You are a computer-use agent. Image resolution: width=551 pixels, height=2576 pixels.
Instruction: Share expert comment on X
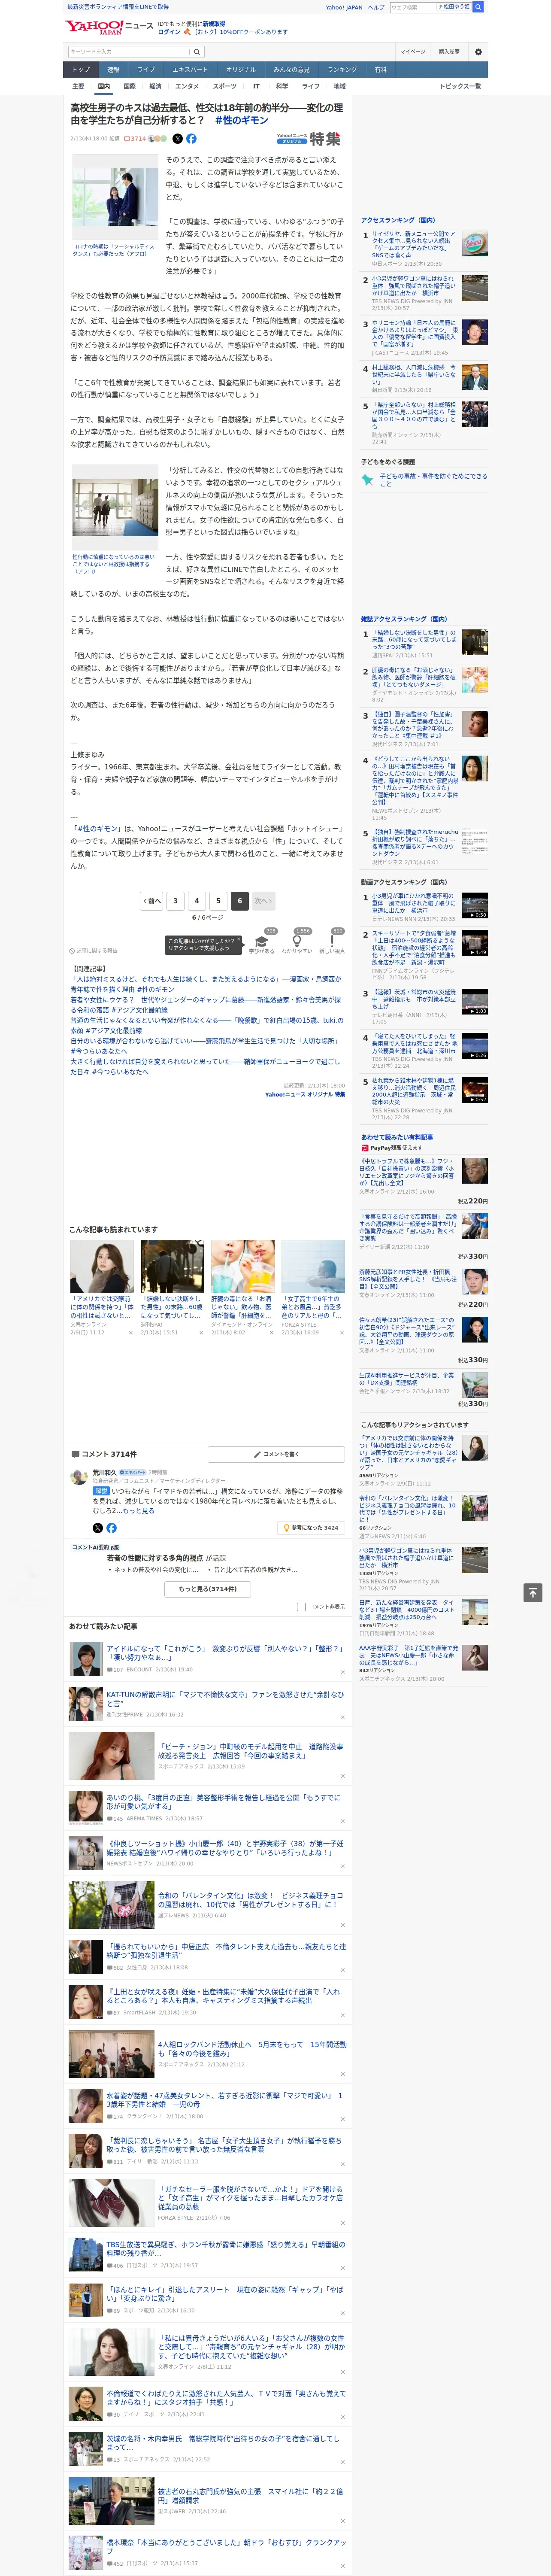pos(98,1528)
